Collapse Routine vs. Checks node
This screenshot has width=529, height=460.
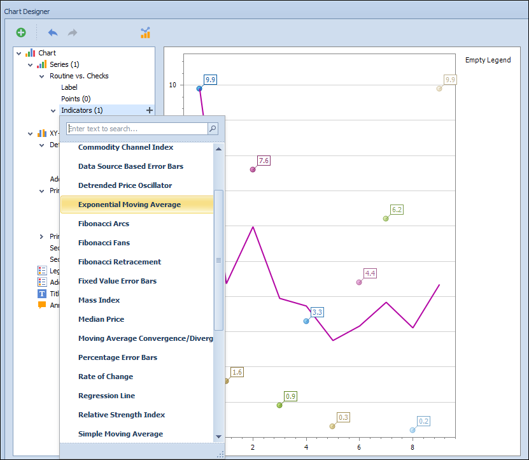click(42, 76)
